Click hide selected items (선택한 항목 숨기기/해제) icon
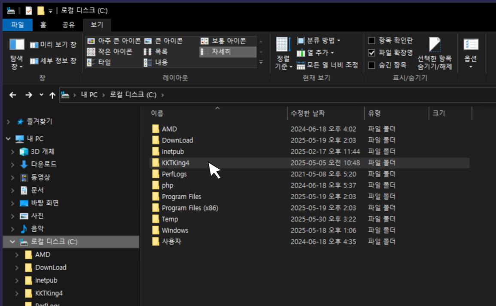The height and width of the screenshot is (306, 496). tap(435, 45)
